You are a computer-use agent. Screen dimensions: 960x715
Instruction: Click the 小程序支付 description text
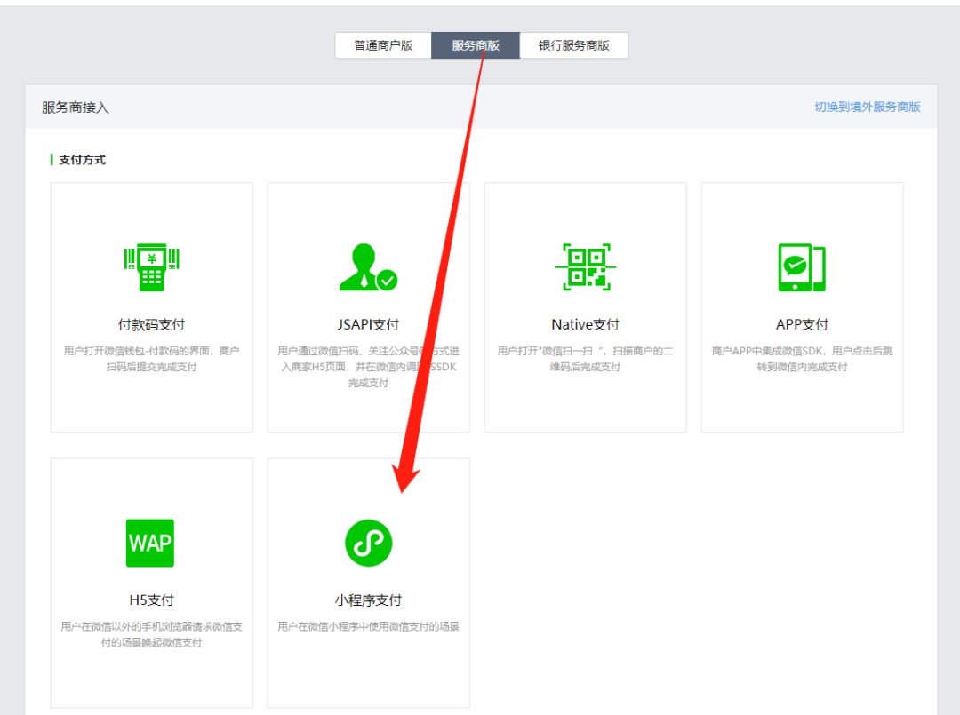click(x=368, y=626)
